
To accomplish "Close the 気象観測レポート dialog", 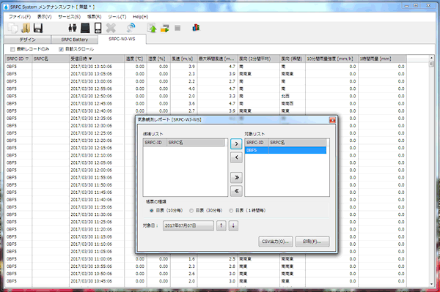I will click(x=332, y=120).
